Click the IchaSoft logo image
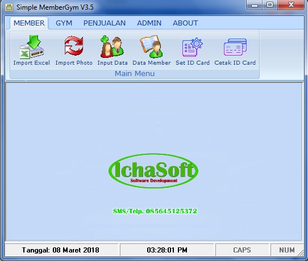 click(153, 171)
